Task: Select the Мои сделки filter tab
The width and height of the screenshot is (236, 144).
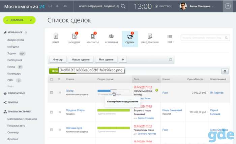Action: click(x=106, y=59)
